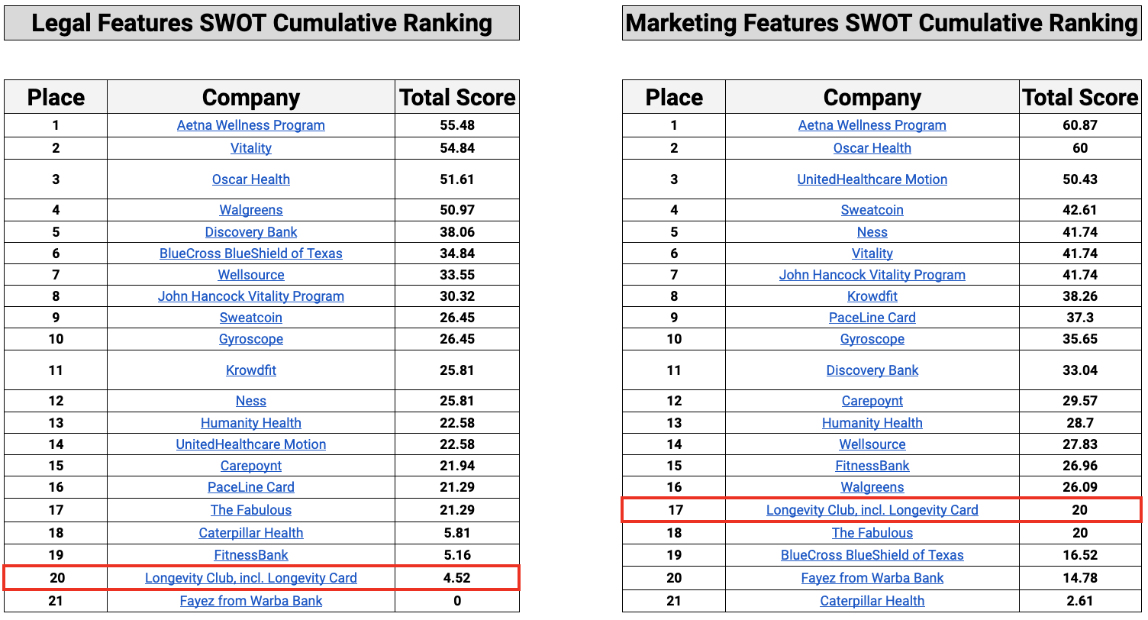Click Vitality link in Legal Features table
This screenshot has height=620, width=1148.
[x=250, y=148]
